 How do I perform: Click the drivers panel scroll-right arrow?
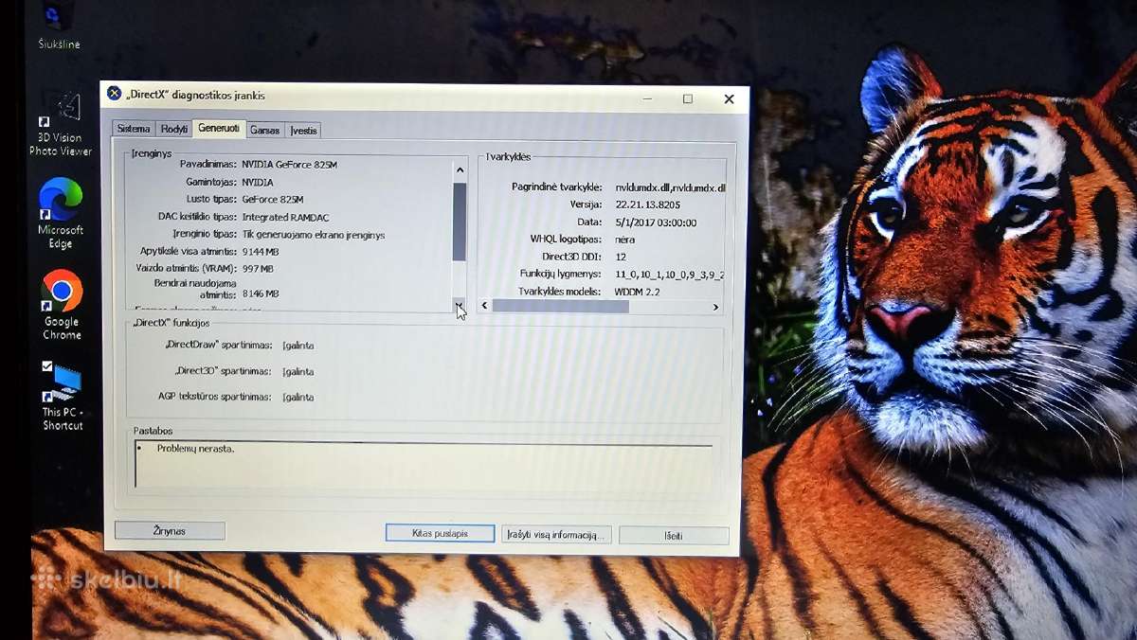pyautogui.click(x=715, y=308)
